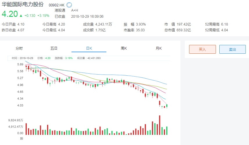The image size is (249, 145).
Task: Switch to the 月K monthly chart
Action: (159, 48)
